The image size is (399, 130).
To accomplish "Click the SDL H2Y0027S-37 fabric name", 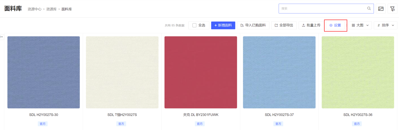I will point(279,115).
